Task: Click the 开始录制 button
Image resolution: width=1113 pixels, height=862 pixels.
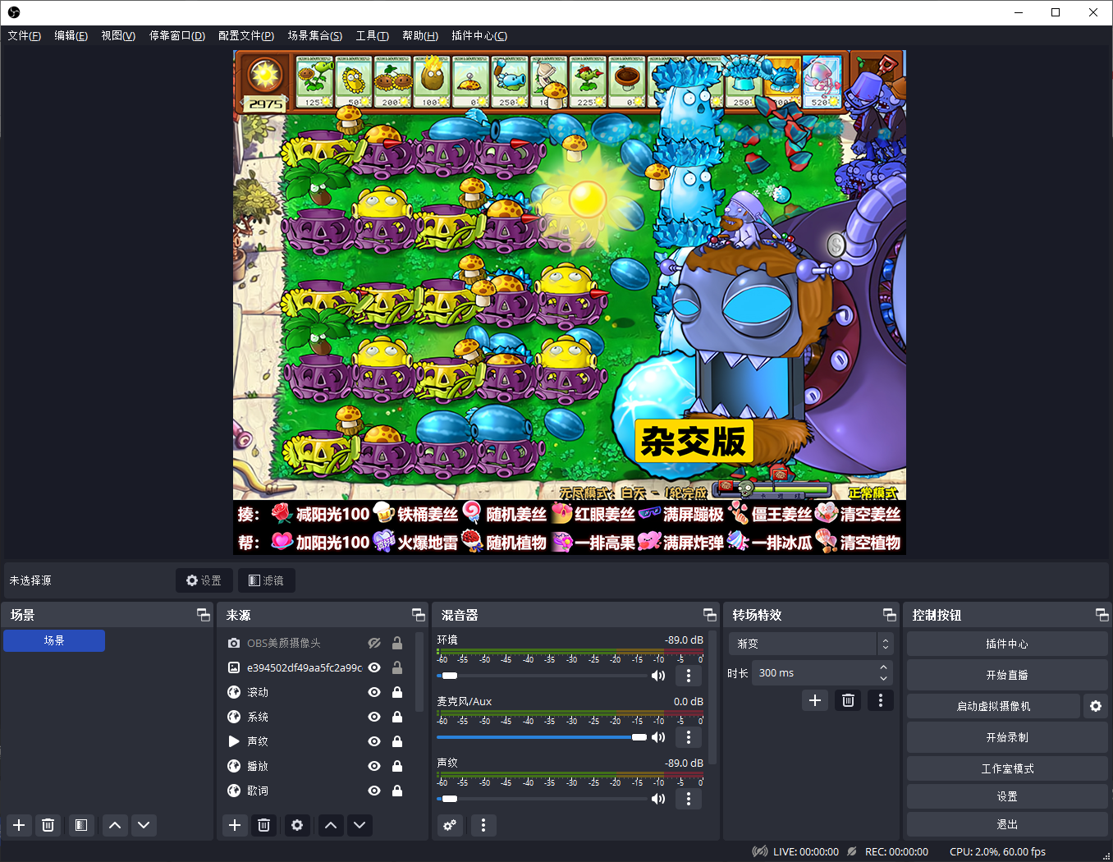Action: [1006, 737]
